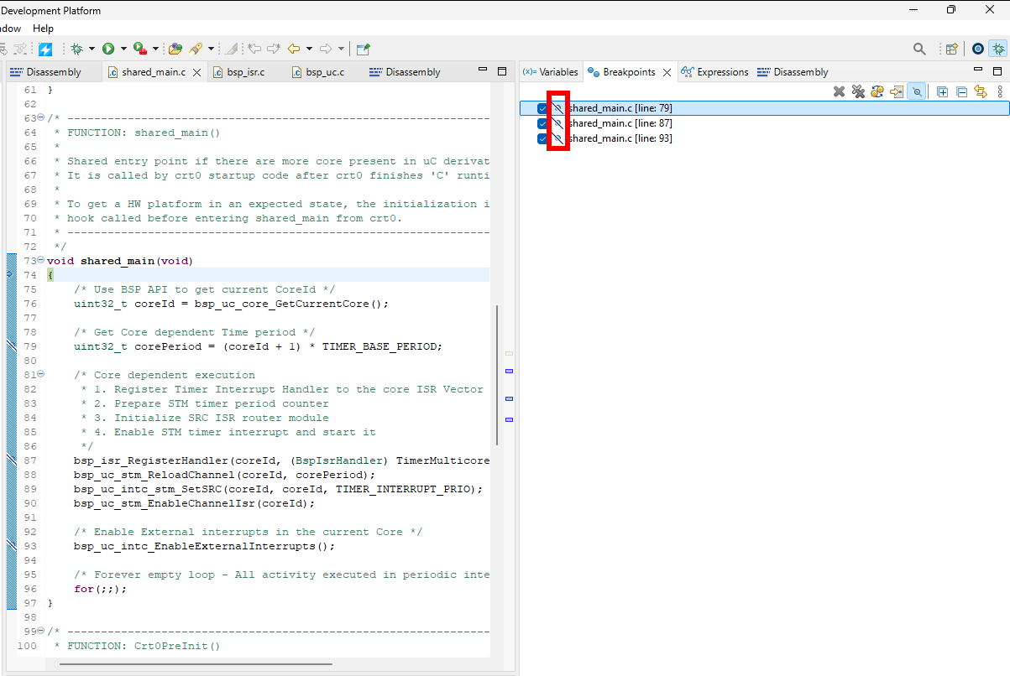Image resolution: width=1010 pixels, height=676 pixels.
Task: Toggle Skip All Breakpoints icon
Action: [918, 91]
